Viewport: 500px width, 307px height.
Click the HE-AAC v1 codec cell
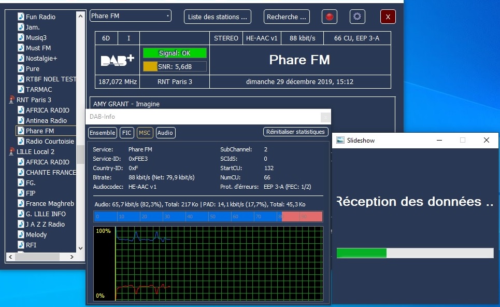pyautogui.click(x=262, y=38)
